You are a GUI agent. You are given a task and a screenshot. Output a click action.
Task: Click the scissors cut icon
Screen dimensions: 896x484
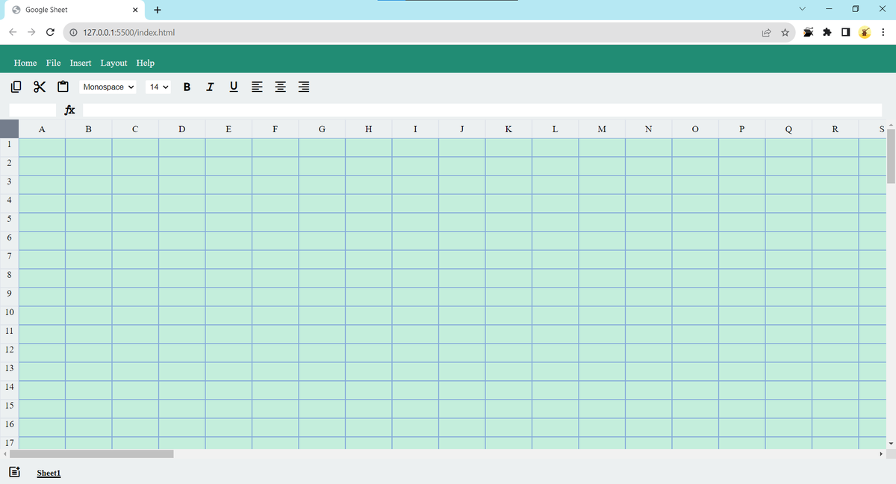click(x=40, y=87)
